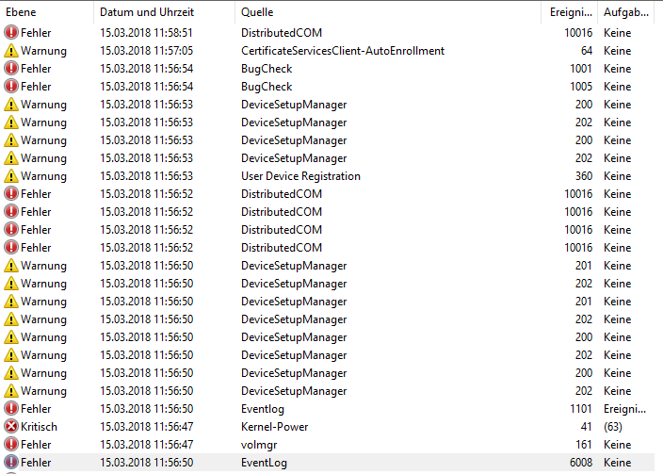This screenshot has height=474, width=663.
Task: Click the Aufgab... task category column header
Action: coord(626,12)
